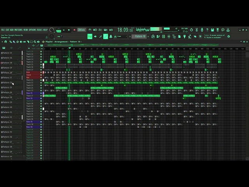
Task: Open the plugin picker plug icon
Action: pyautogui.click(x=184, y=37)
